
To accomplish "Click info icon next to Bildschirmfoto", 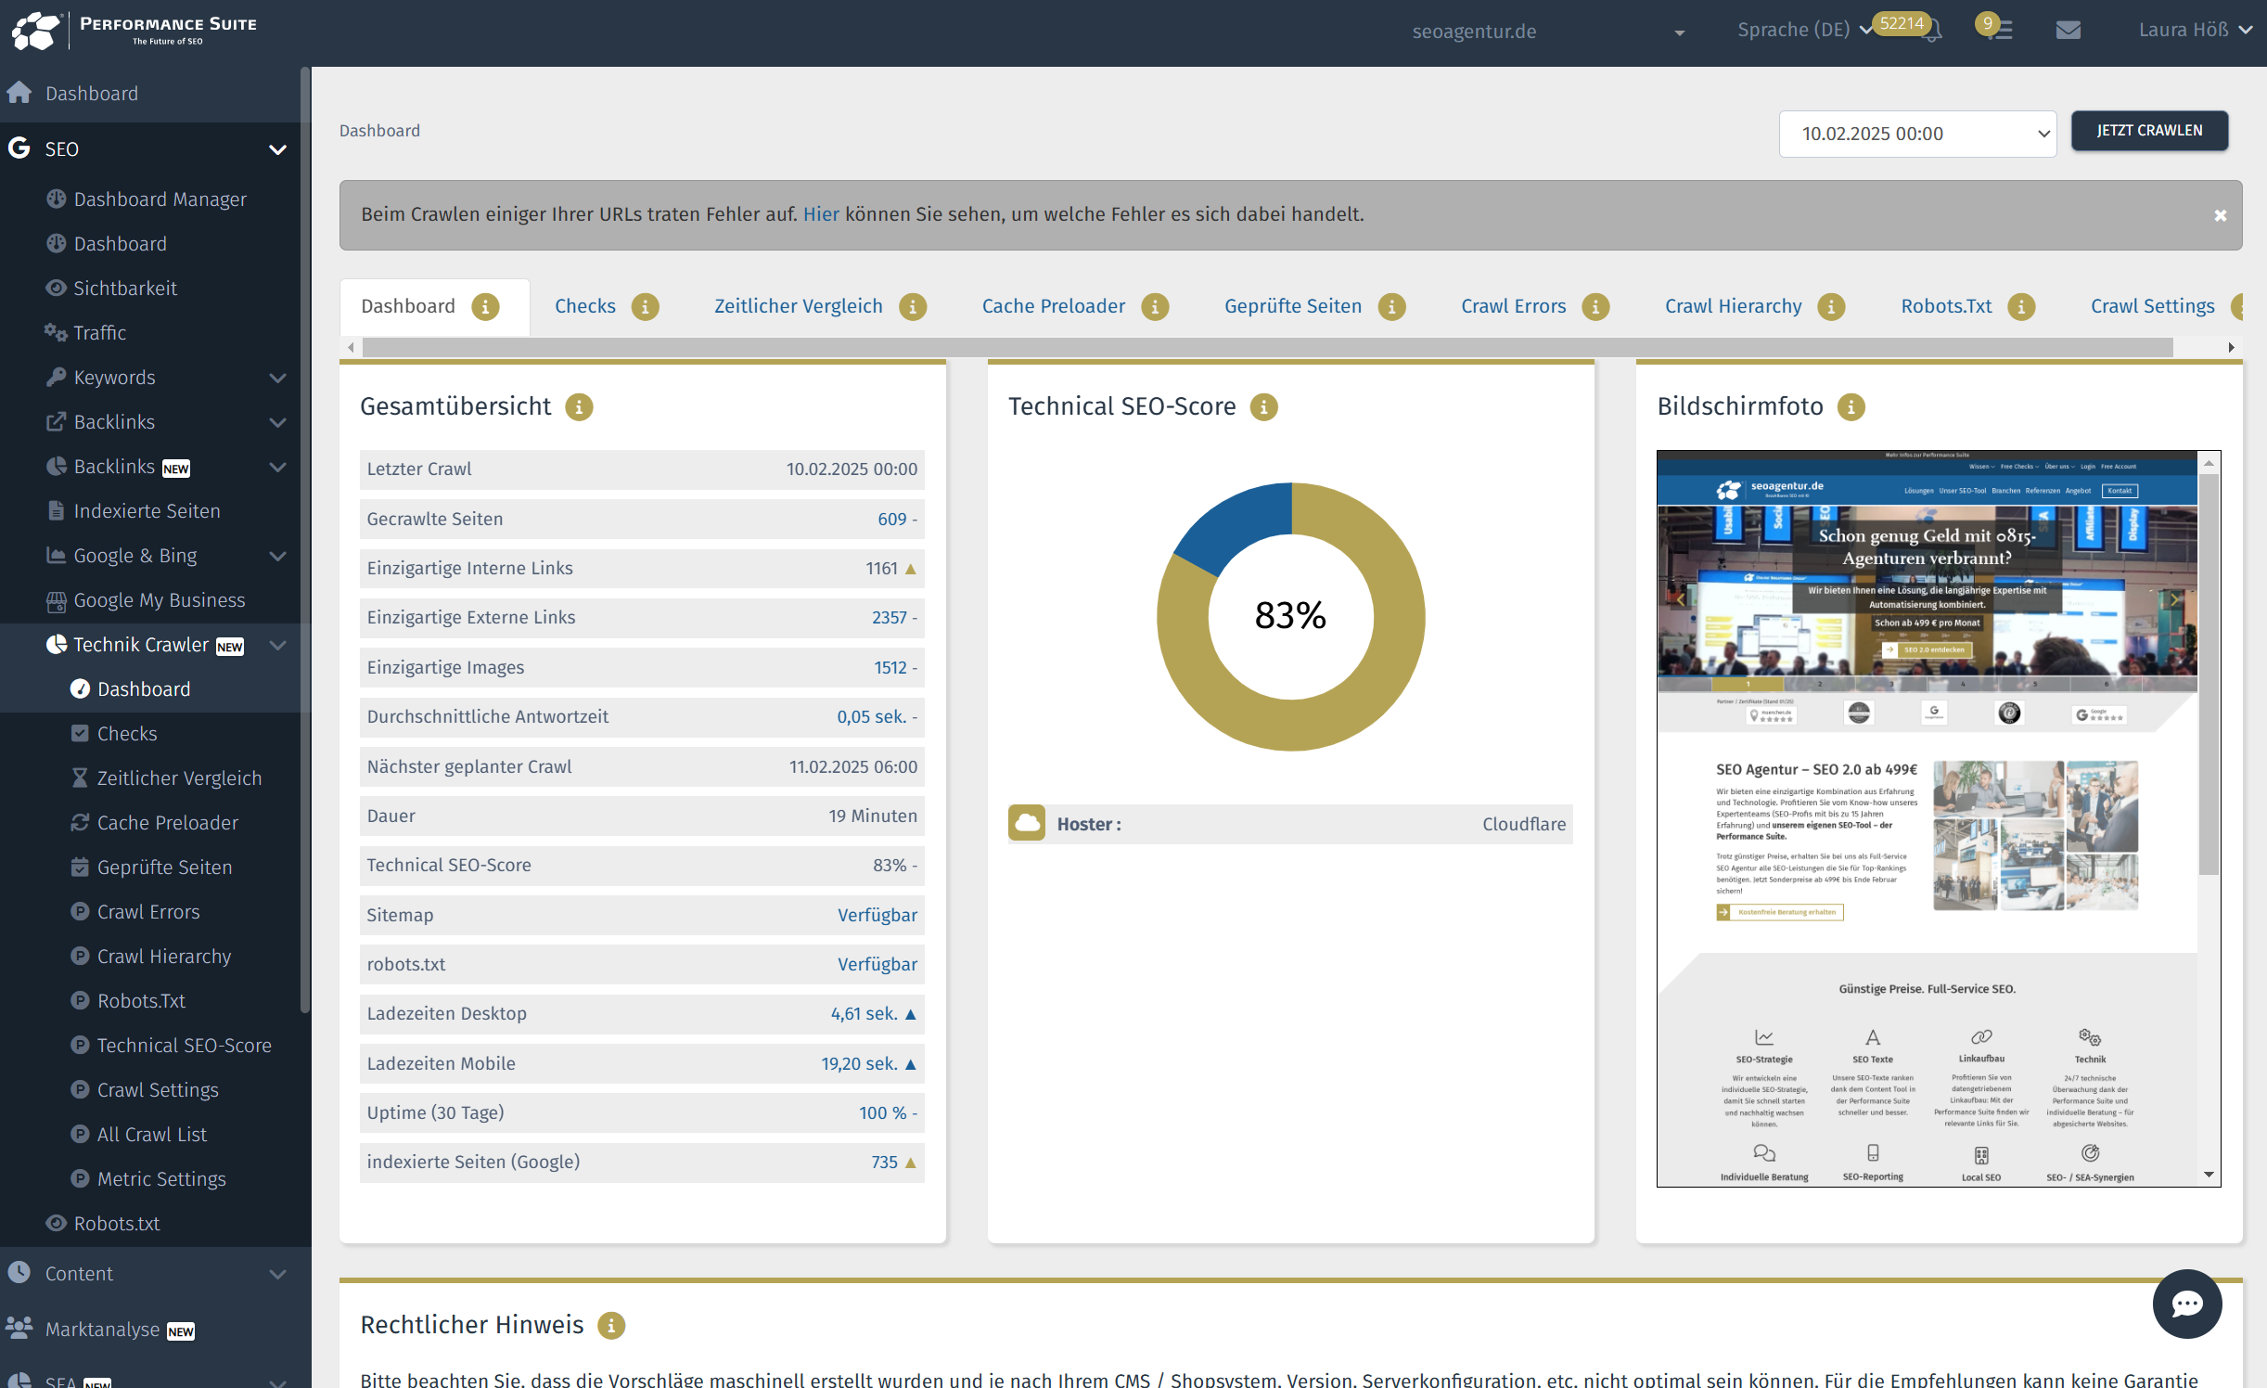I will (x=1851, y=407).
